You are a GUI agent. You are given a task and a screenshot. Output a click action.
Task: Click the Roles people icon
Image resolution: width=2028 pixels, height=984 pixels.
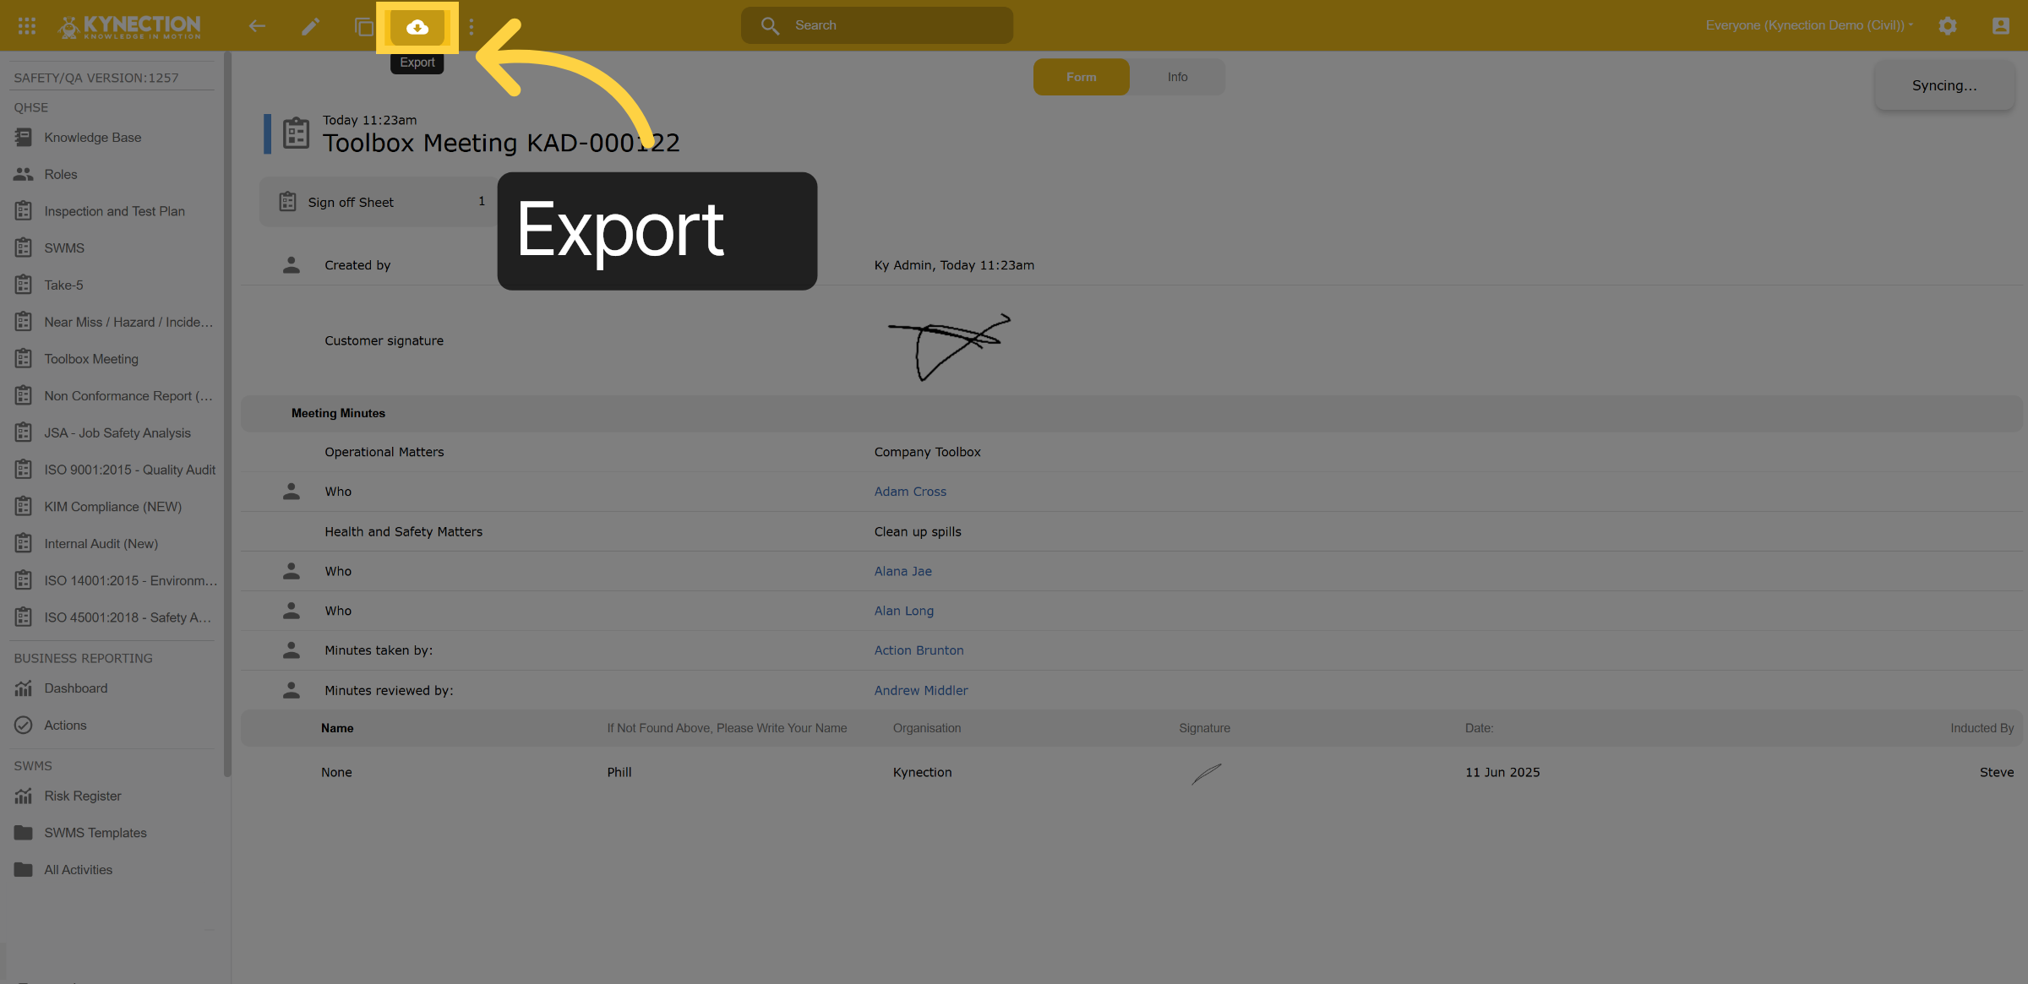coord(24,174)
